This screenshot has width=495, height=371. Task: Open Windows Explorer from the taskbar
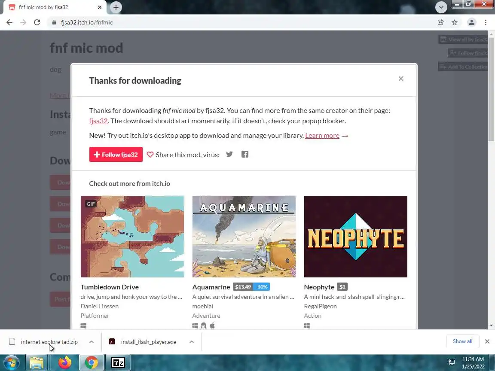click(x=36, y=363)
